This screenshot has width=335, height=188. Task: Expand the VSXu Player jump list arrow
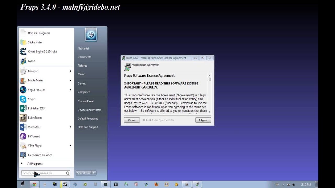coord(70,146)
